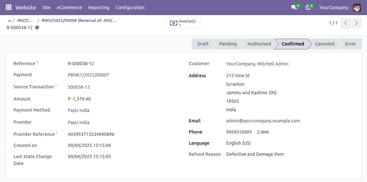Image resolution: width=367 pixels, height=182 pixels.
Task: Click the gear actions icon beside R-S00038-12
Action: coord(37,27)
